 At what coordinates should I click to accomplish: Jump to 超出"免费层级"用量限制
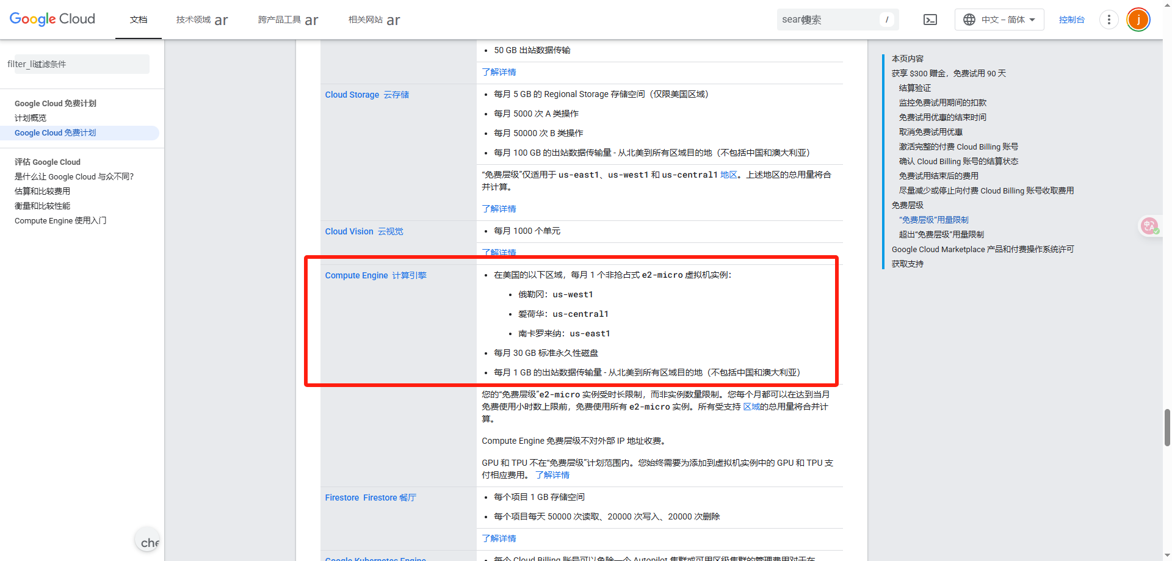pyautogui.click(x=941, y=234)
